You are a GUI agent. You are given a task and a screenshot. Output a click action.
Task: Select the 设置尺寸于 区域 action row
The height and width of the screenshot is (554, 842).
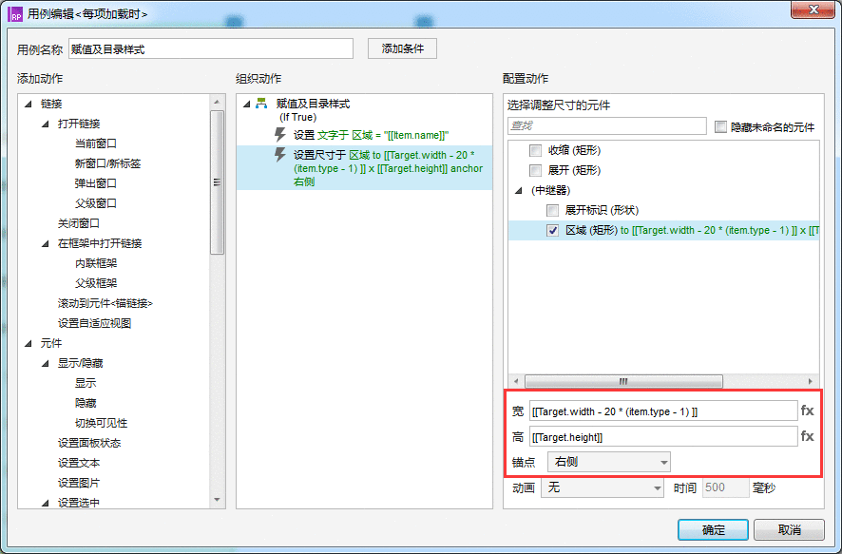pyautogui.click(x=364, y=168)
